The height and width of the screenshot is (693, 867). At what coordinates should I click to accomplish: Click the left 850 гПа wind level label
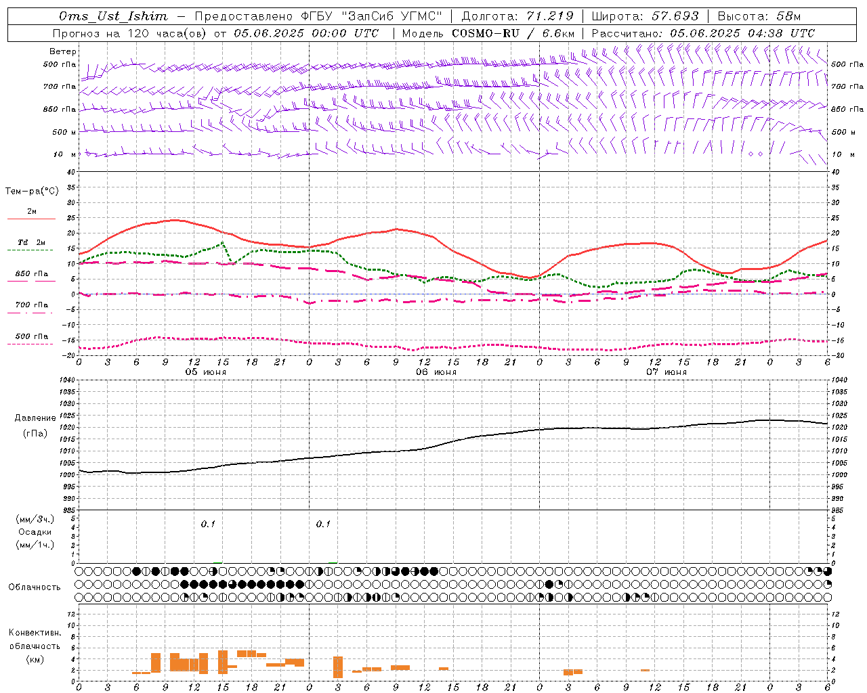pos(60,109)
